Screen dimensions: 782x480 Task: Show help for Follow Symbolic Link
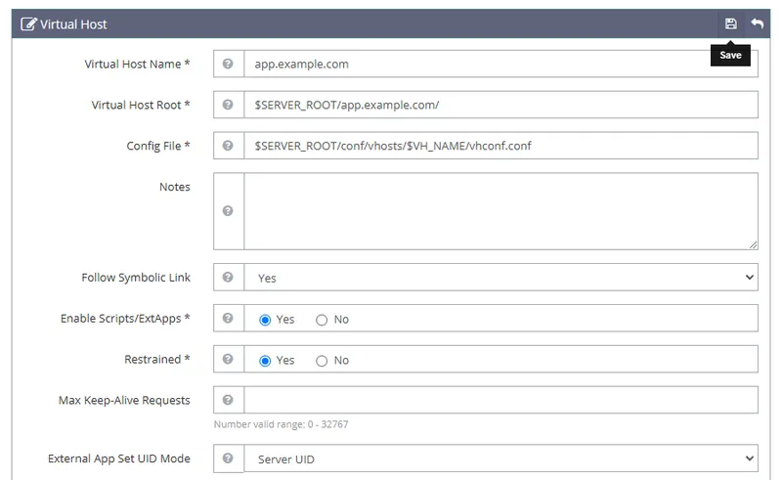[x=228, y=278]
